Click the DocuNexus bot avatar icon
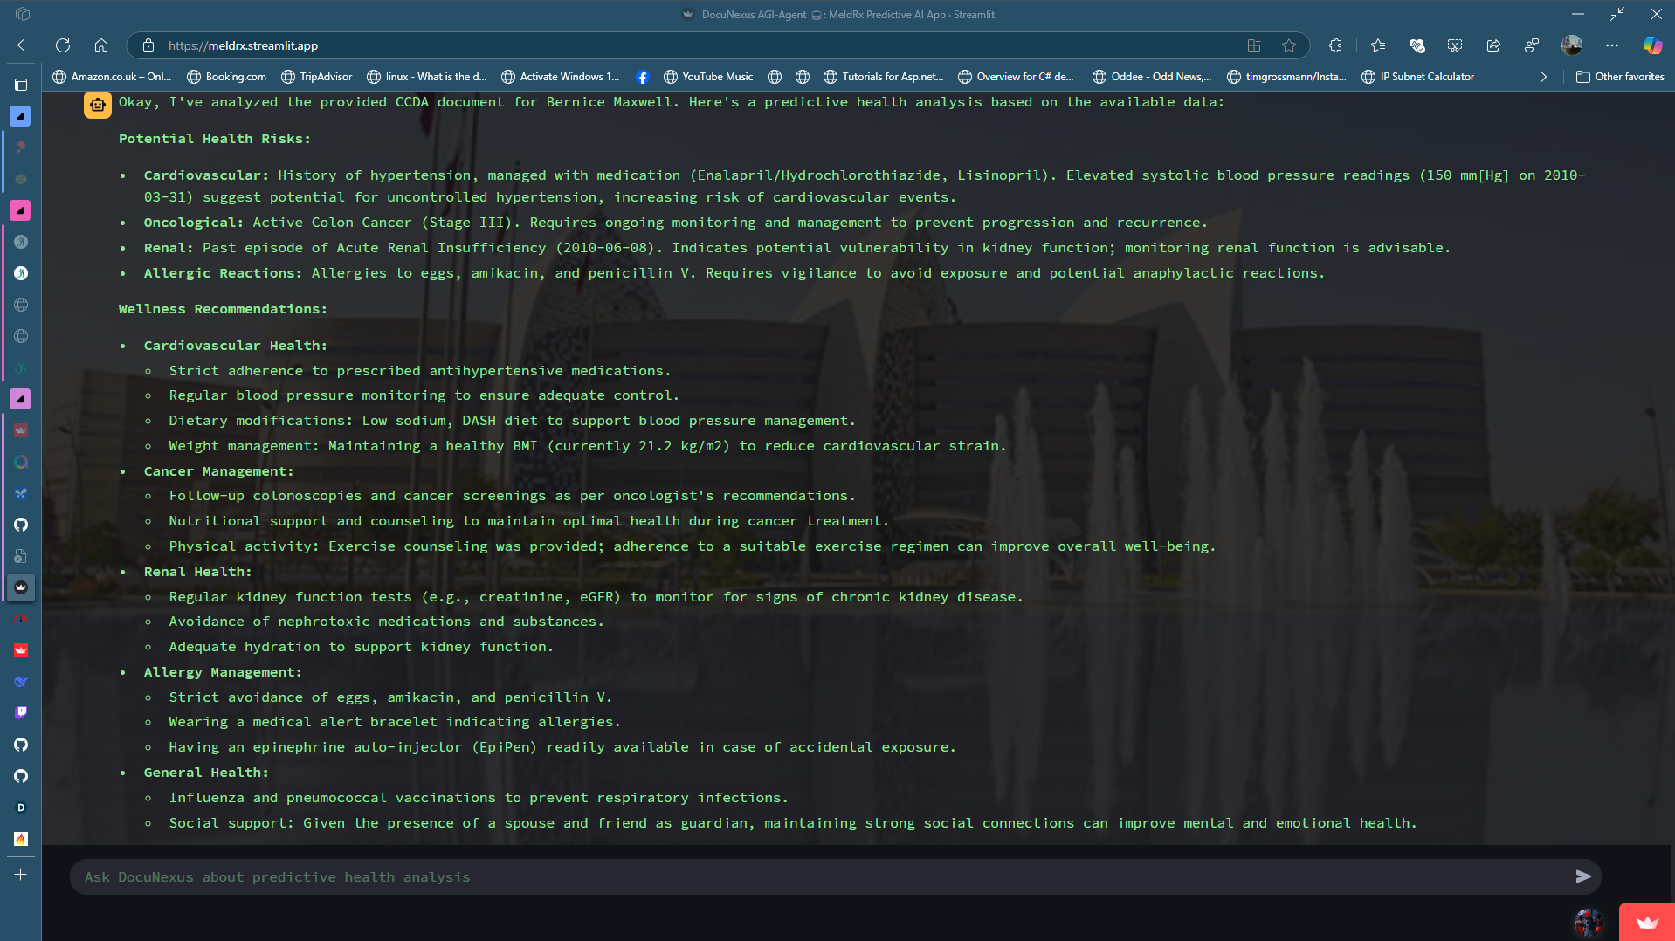The image size is (1675, 941). (x=97, y=105)
